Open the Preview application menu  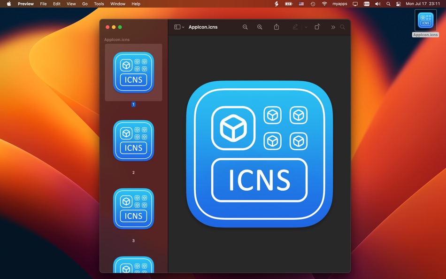(26, 4)
